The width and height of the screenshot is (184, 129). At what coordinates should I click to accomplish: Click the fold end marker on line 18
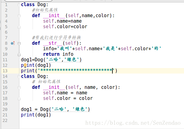pyautogui.click(x=19, y=99)
